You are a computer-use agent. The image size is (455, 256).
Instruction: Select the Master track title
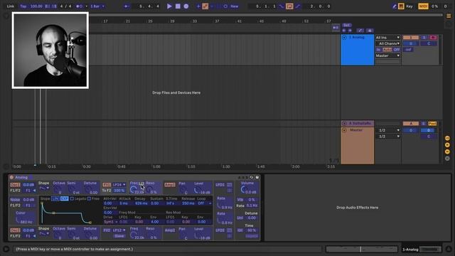point(356,130)
